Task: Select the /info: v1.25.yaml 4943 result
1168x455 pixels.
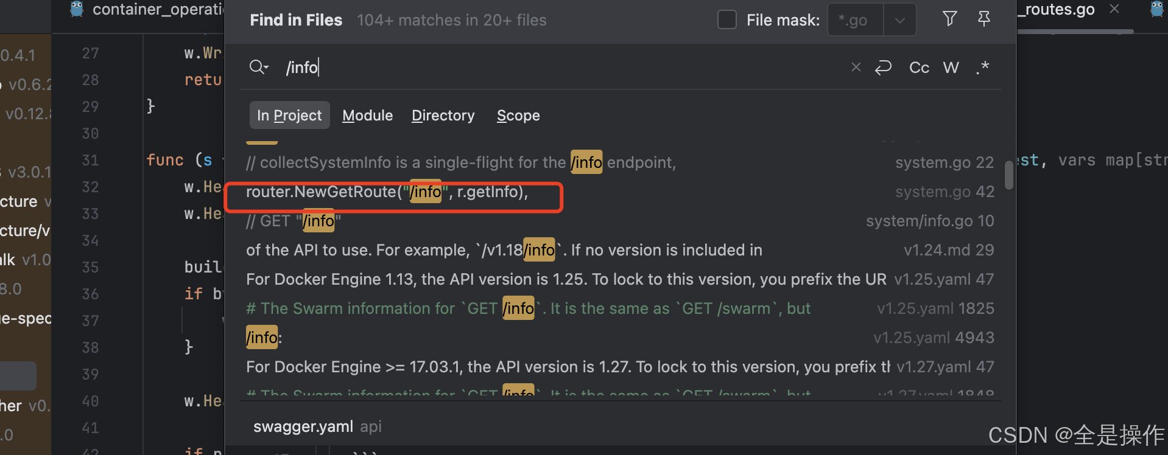Action: click(x=620, y=338)
